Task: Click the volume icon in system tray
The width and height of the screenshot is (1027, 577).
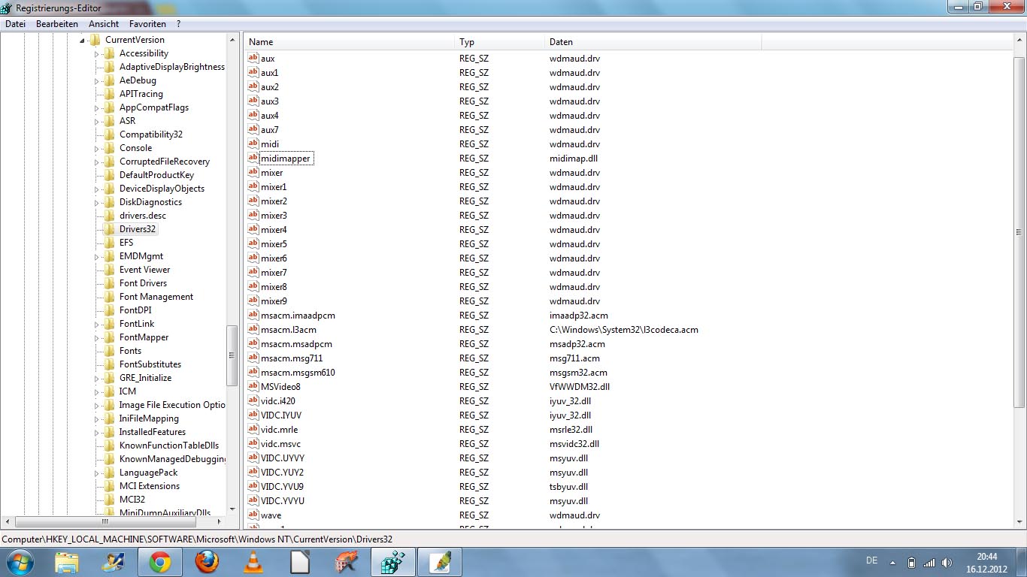Action: pos(947,562)
